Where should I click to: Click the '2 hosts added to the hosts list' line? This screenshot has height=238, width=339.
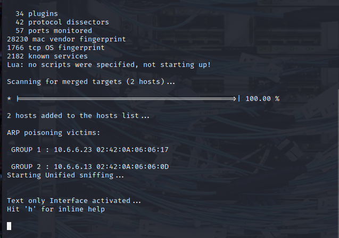78,116
